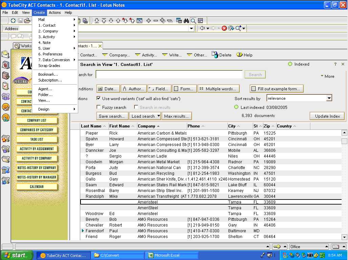348x260 pixels.
Task: Close the Contacts tab using its X
Action: pyautogui.click(x=100, y=46)
